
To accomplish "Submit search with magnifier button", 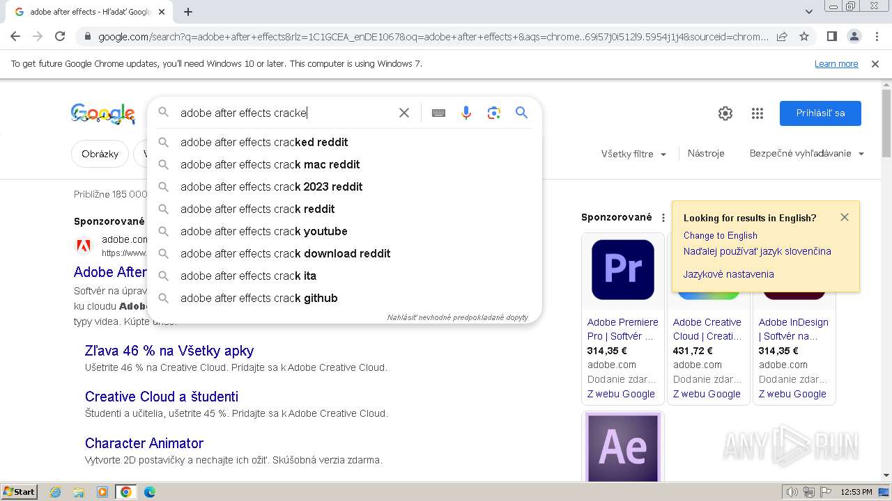I will click(x=521, y=113).
